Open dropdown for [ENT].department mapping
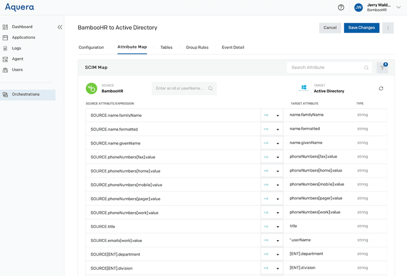The image size is (407, 276). click(277, 254)
